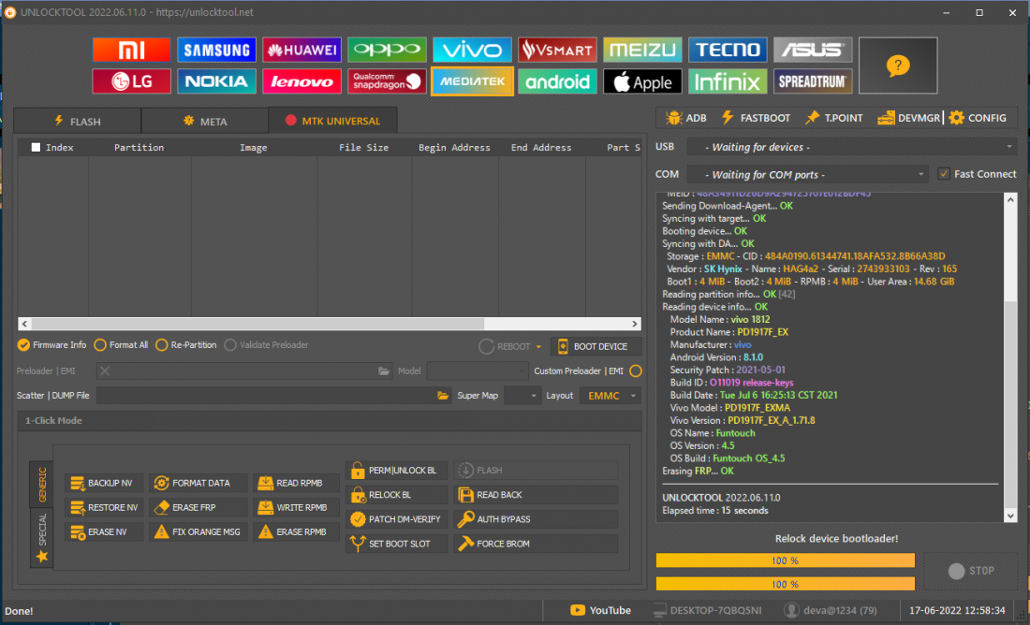Image resolution: width=1030 pixels, height=625 pixels.
Task: Click BOOT DEVICE button
Action: (x=596, y=346)
